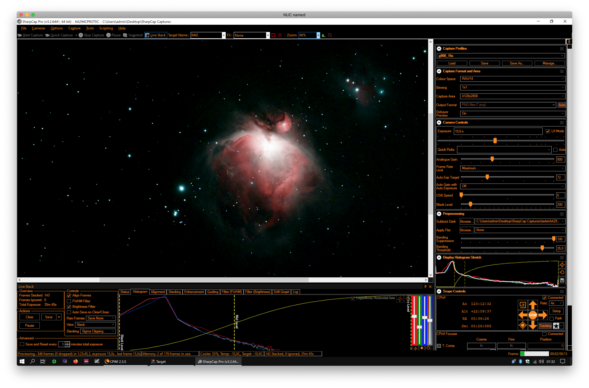This screenshot has height=388, width=589.
Task: Click the Snapshot toolbar button
Action: (x=133, y=35)
